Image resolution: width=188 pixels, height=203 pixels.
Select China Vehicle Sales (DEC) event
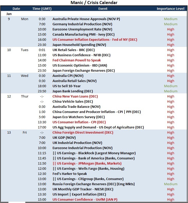pos(73,102)
